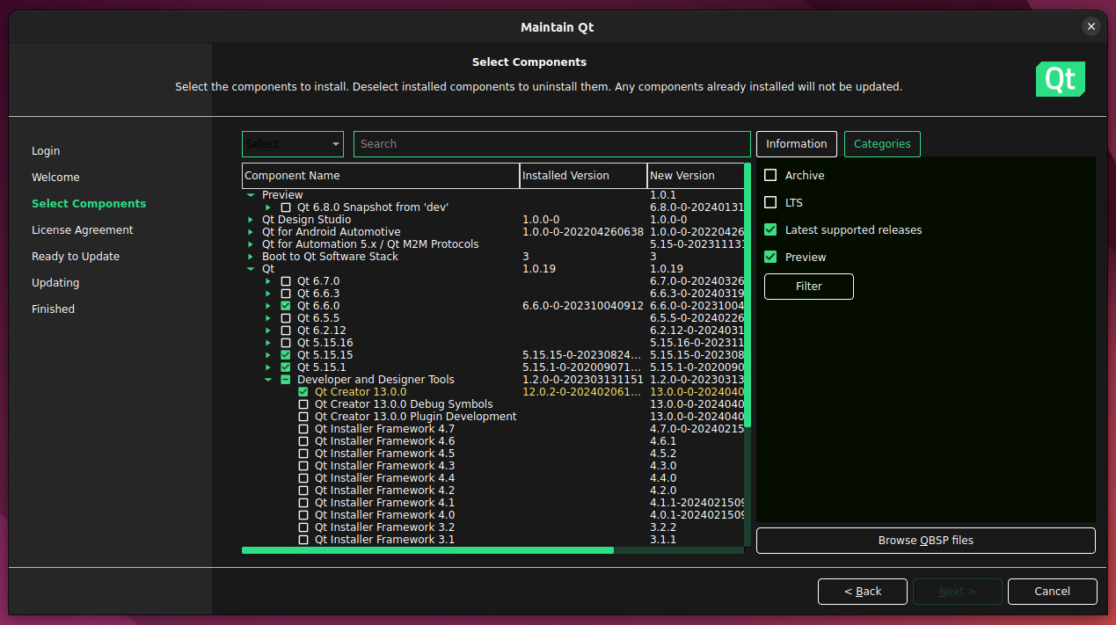Expand the Qt Design Studio node
1116x625 pixels.
251,220
